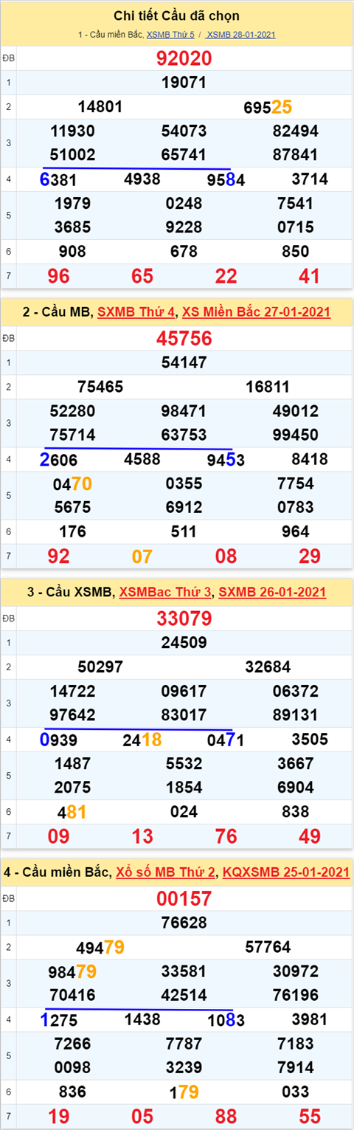Select special prize number 33079
This screenshot has height=1130, width=354.
point(184,618)
